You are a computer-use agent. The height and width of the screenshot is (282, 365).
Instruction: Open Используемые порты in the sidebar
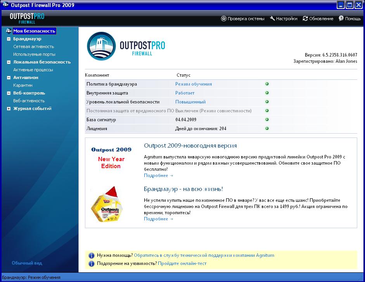(x=34, y=54)
